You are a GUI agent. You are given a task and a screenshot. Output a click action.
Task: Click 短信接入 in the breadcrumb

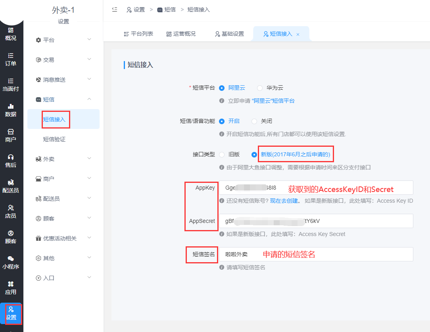pos(199,10)
